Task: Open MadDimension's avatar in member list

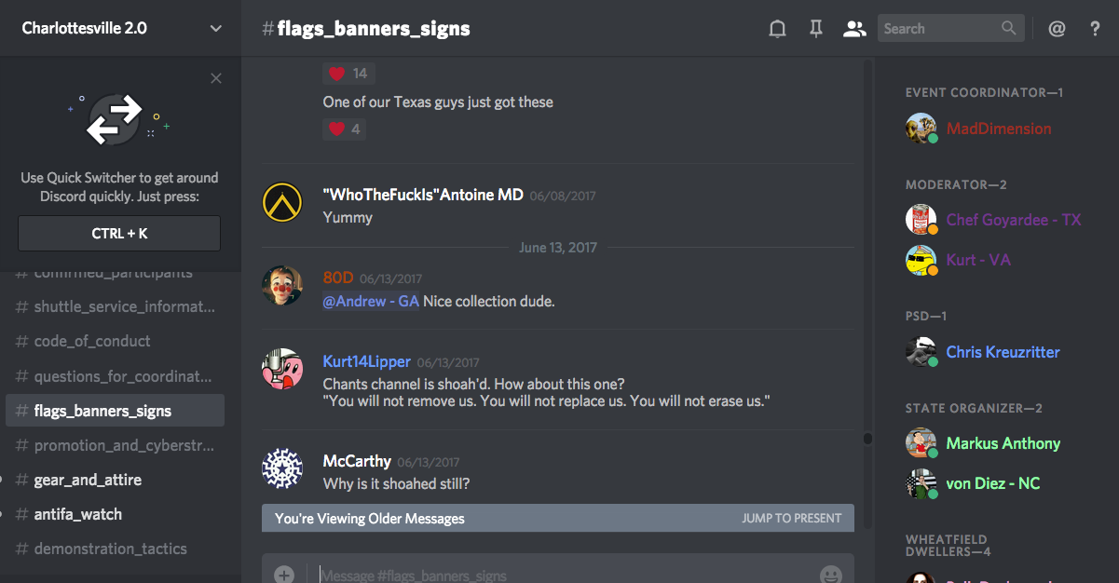Action: tap(921, 129)
